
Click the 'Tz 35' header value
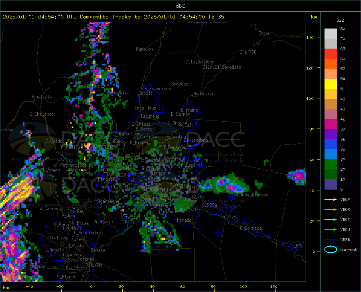pos(216,17)
